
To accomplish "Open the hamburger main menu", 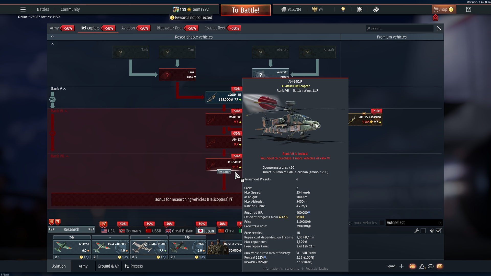I will tap(23, 9).
